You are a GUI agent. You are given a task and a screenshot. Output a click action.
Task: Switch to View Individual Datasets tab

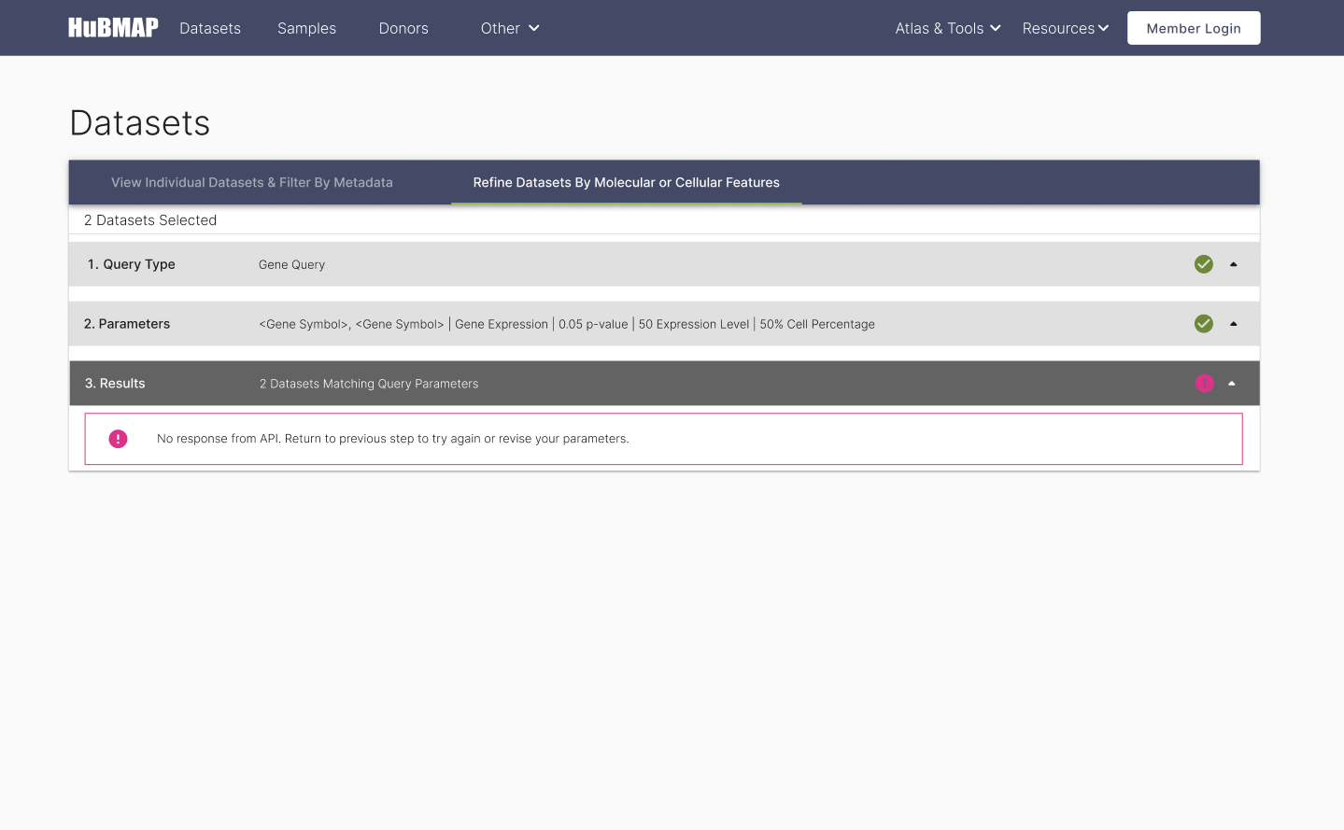pyautogui.click(x=251, y=182)
